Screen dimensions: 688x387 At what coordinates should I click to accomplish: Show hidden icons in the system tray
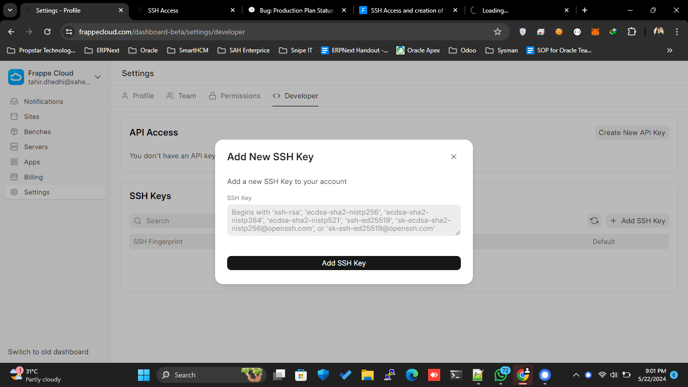pyautogui.click(x=576, y=375)
